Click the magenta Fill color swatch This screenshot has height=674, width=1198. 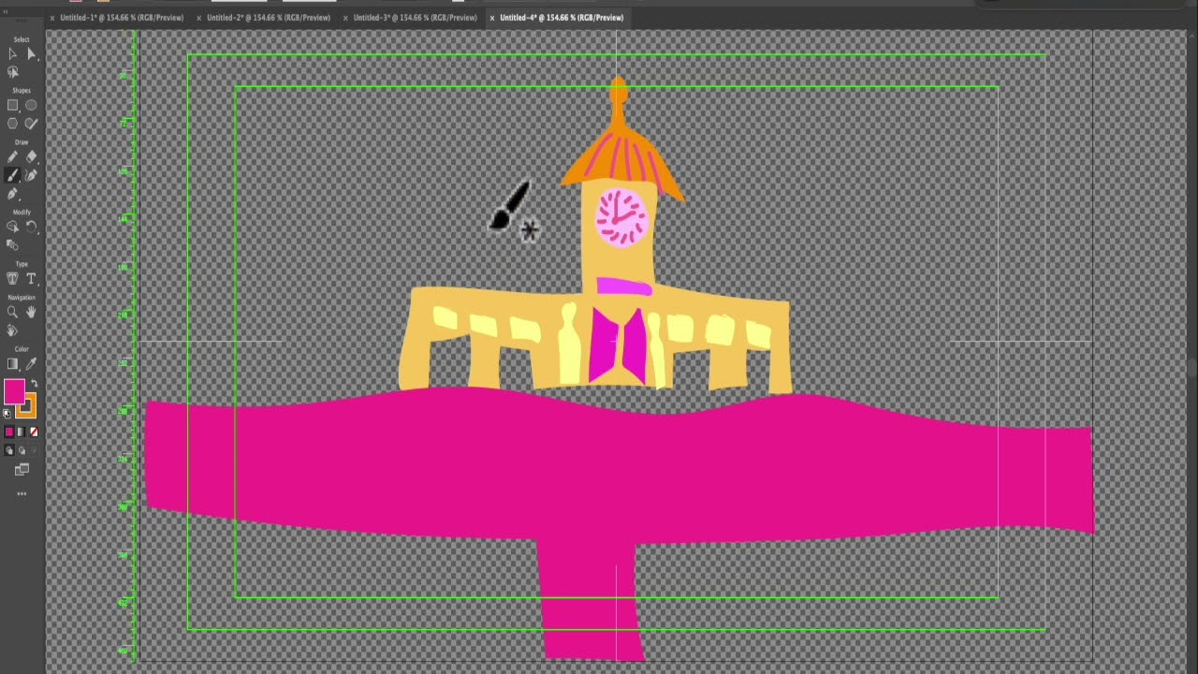pos(14,391)
